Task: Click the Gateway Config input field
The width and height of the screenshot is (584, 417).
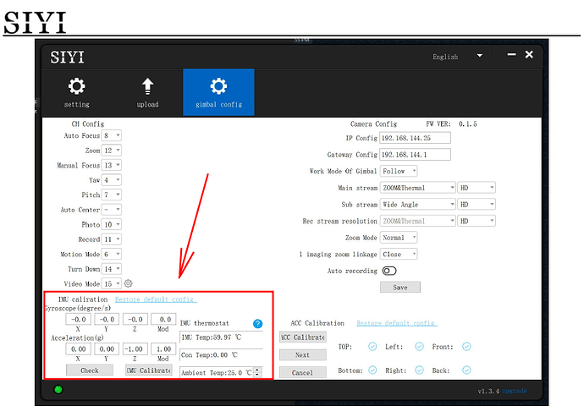Action: pos(415,155)
